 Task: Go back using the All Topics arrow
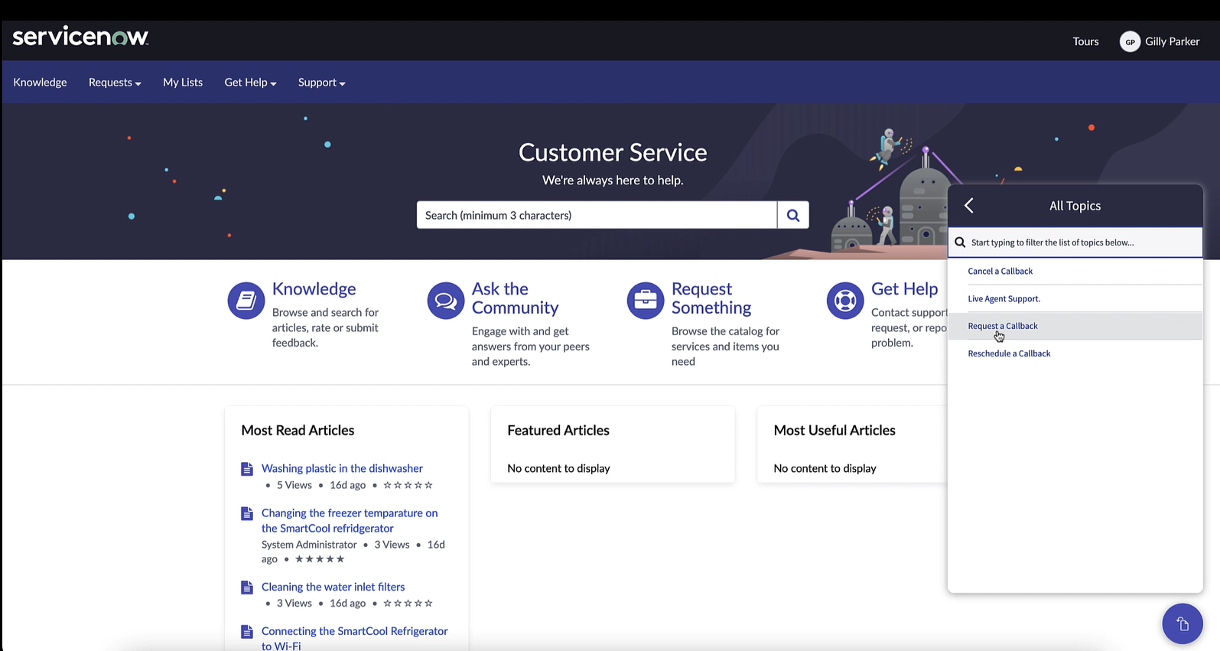coord(969,205)
